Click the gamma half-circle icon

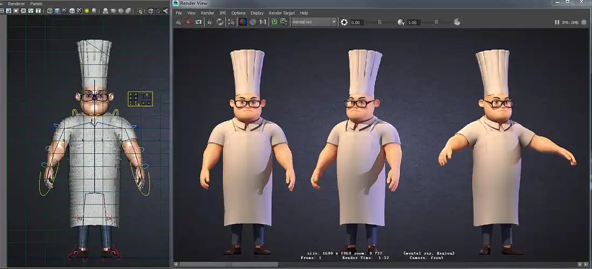[x=401, y=22]
